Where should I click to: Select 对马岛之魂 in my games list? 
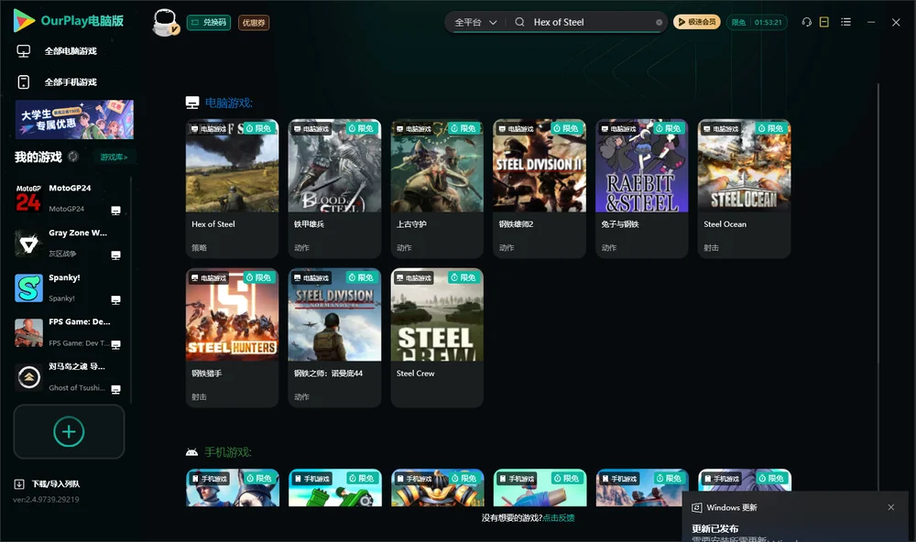tap(69, 376)
